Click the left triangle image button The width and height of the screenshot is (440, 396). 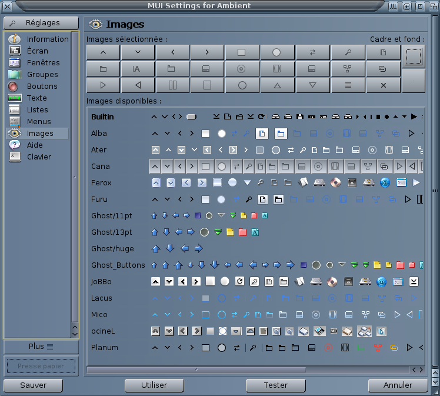pyautogui.click(x=138, y=85)
